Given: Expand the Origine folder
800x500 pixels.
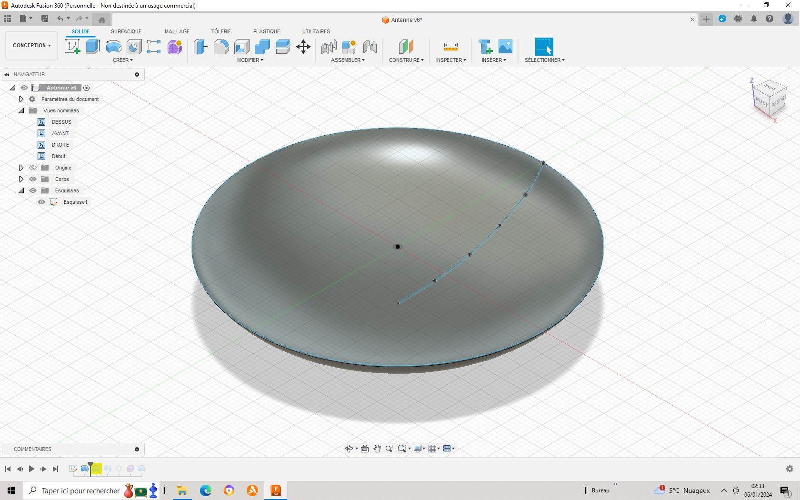Looking at the screenshot, I should (x=21, y=168).
